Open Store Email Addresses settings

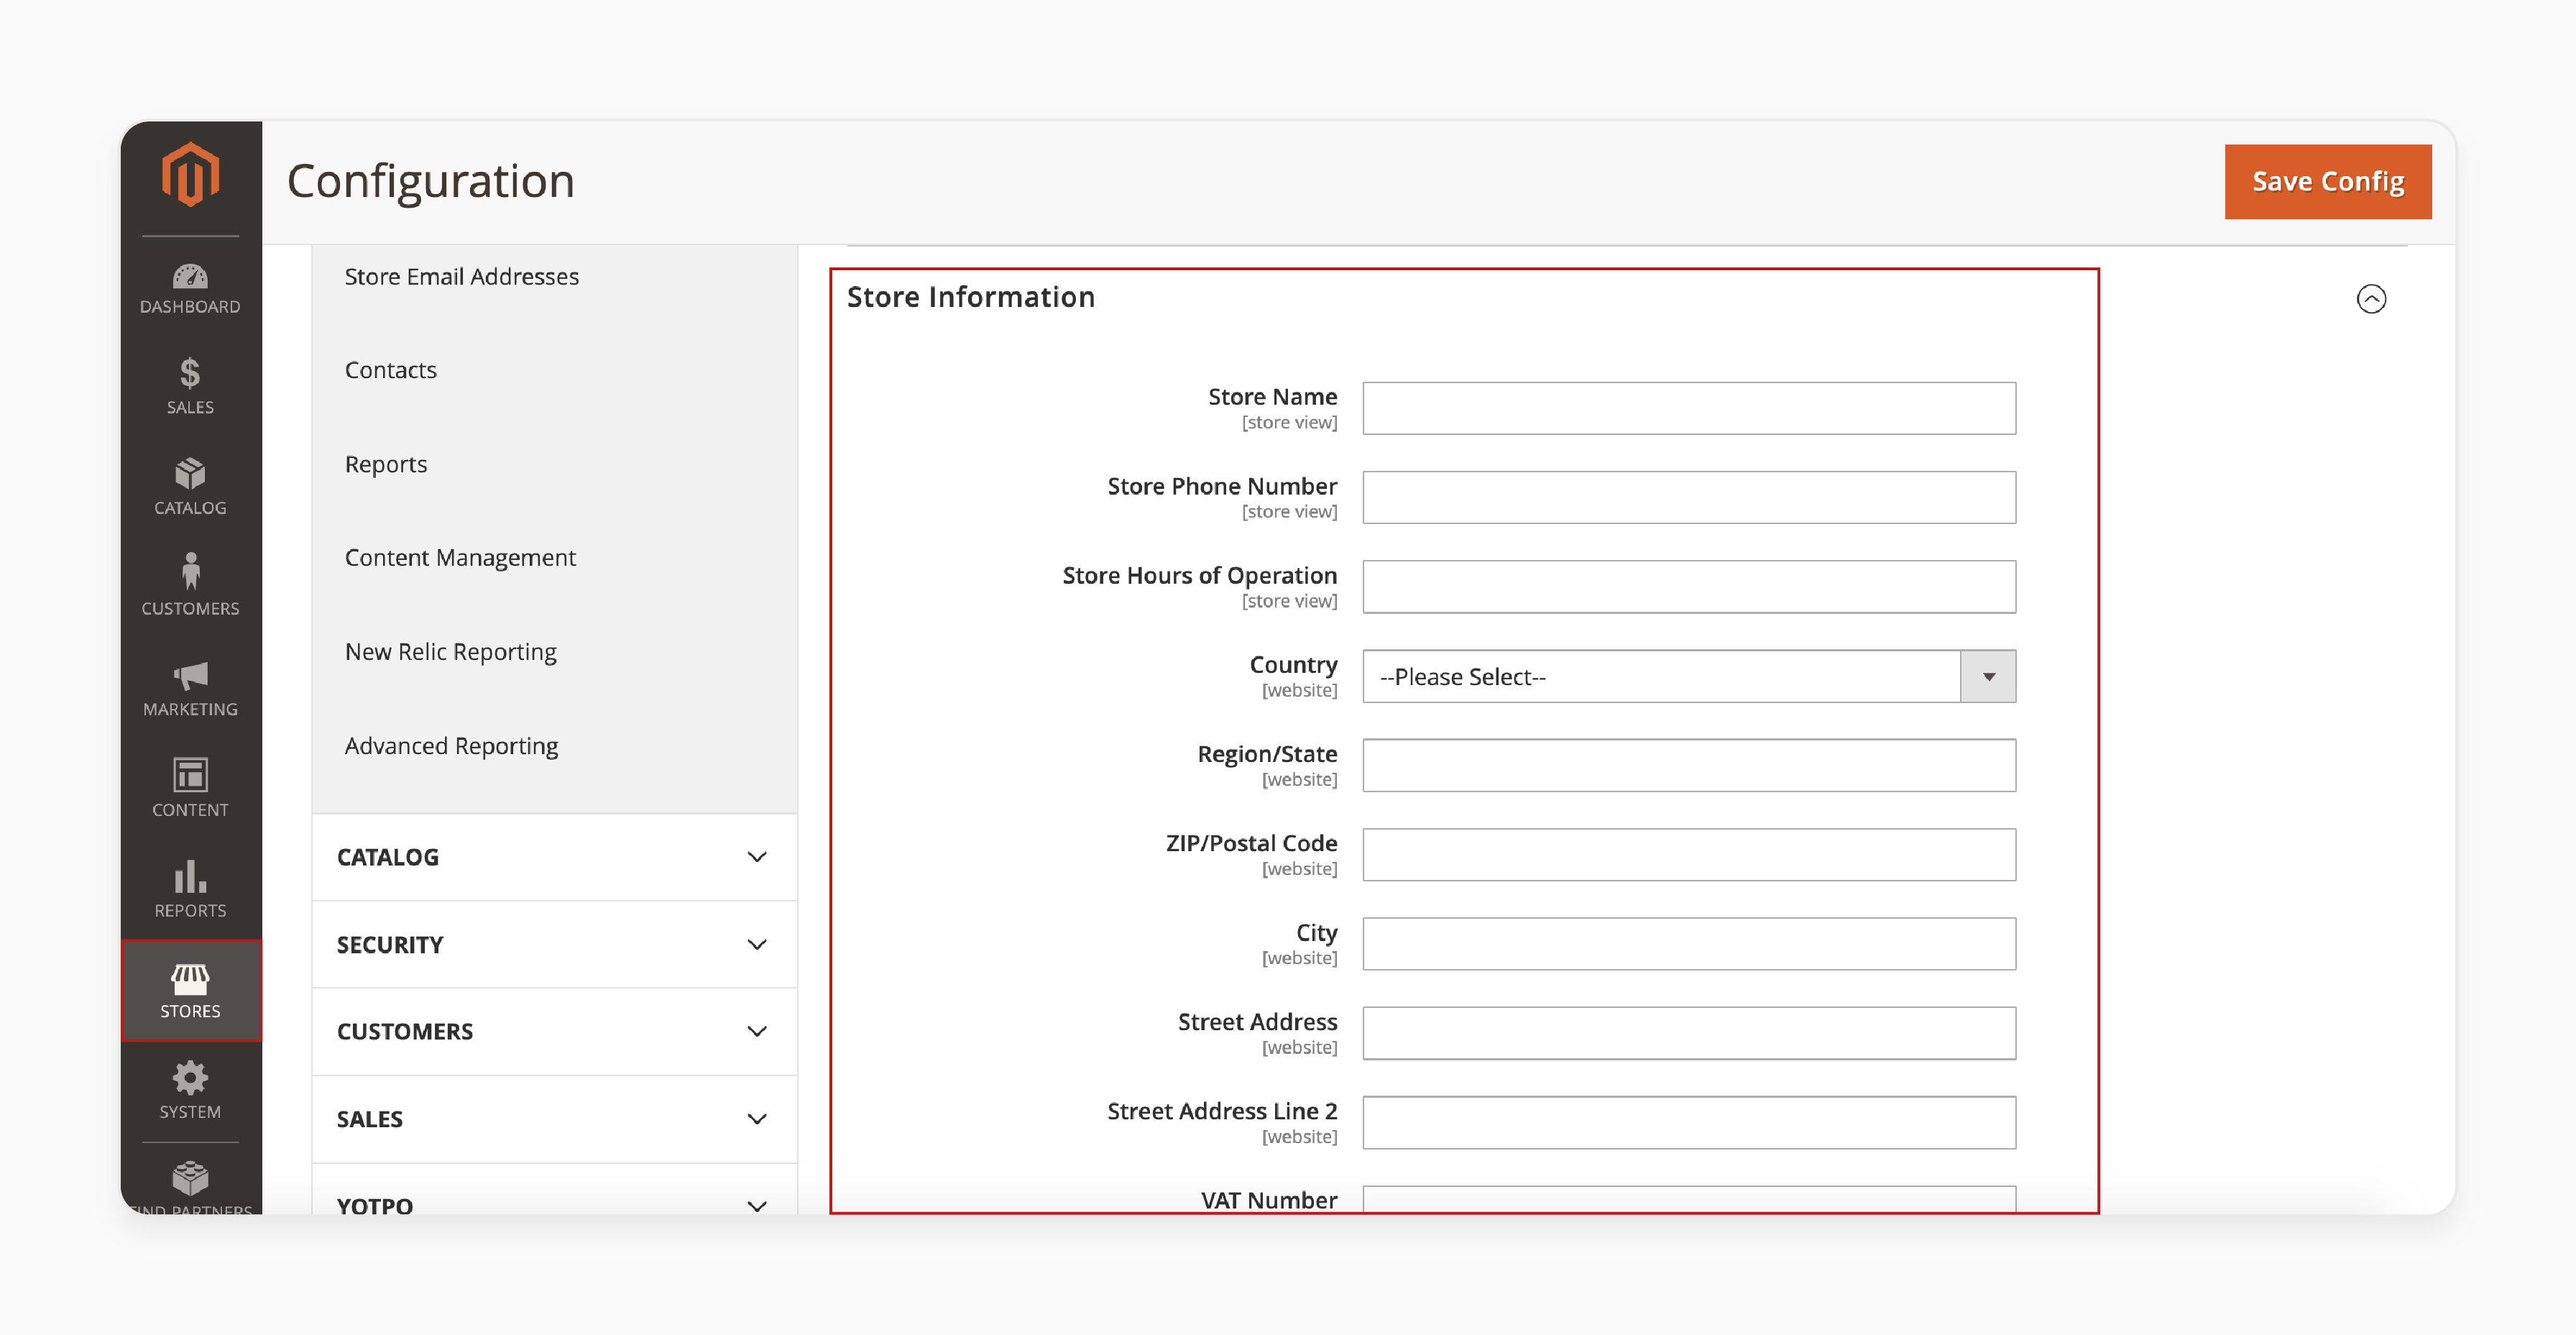(461, 274)
